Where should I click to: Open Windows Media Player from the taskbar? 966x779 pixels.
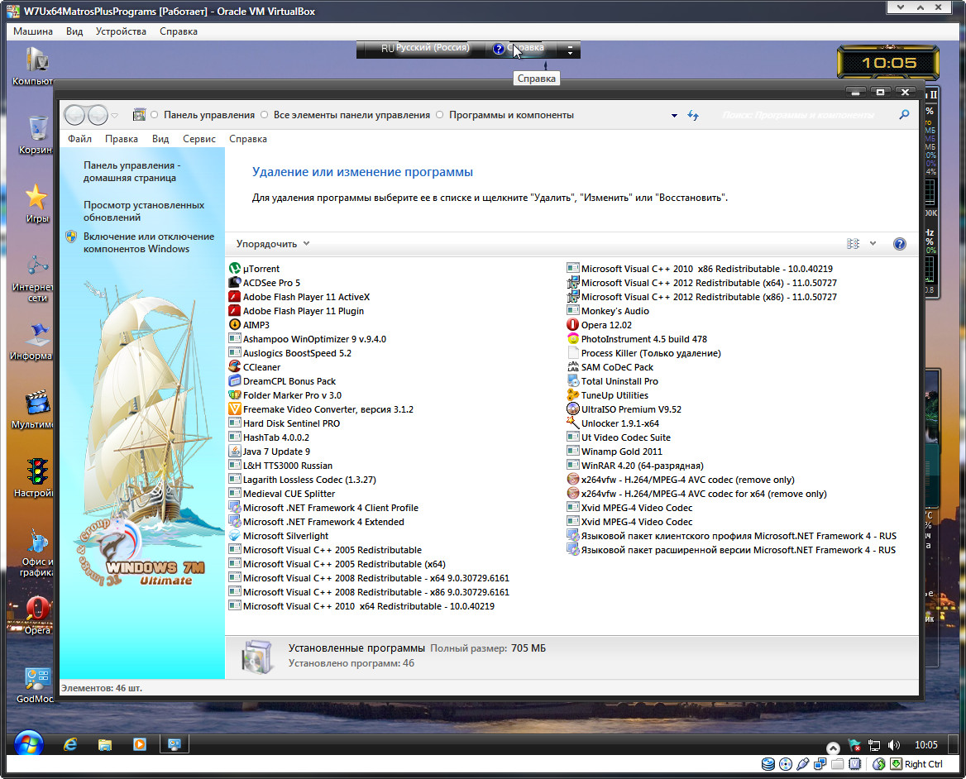coord(140,744)
